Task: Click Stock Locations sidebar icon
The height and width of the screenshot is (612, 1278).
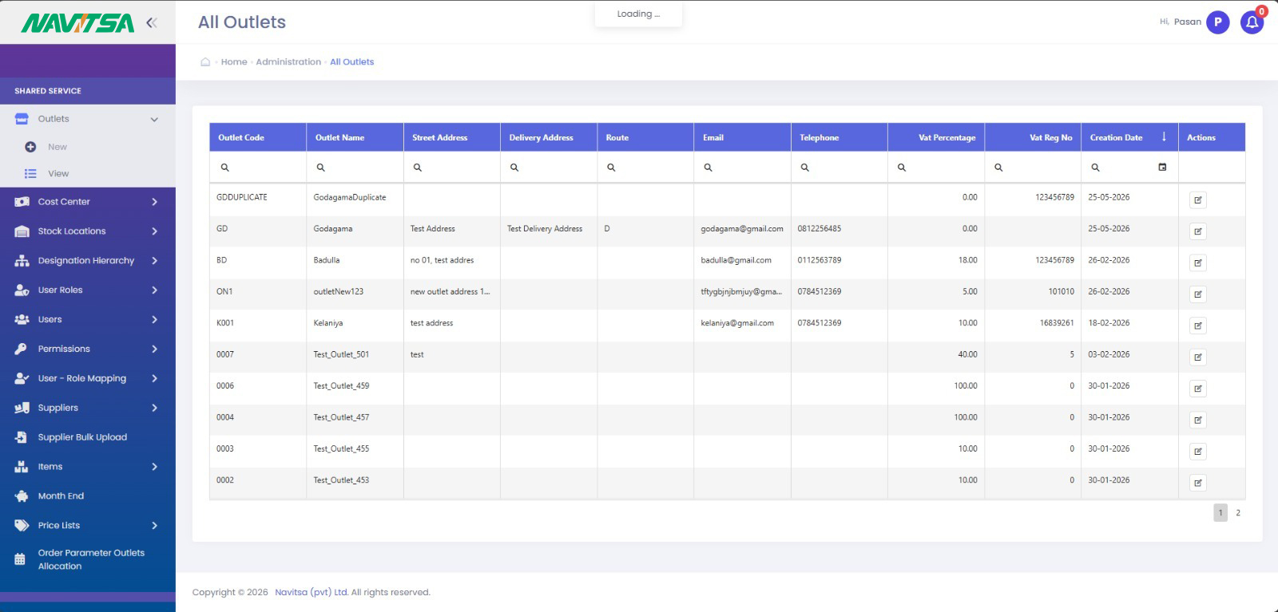Action: [x=22, y=231]
